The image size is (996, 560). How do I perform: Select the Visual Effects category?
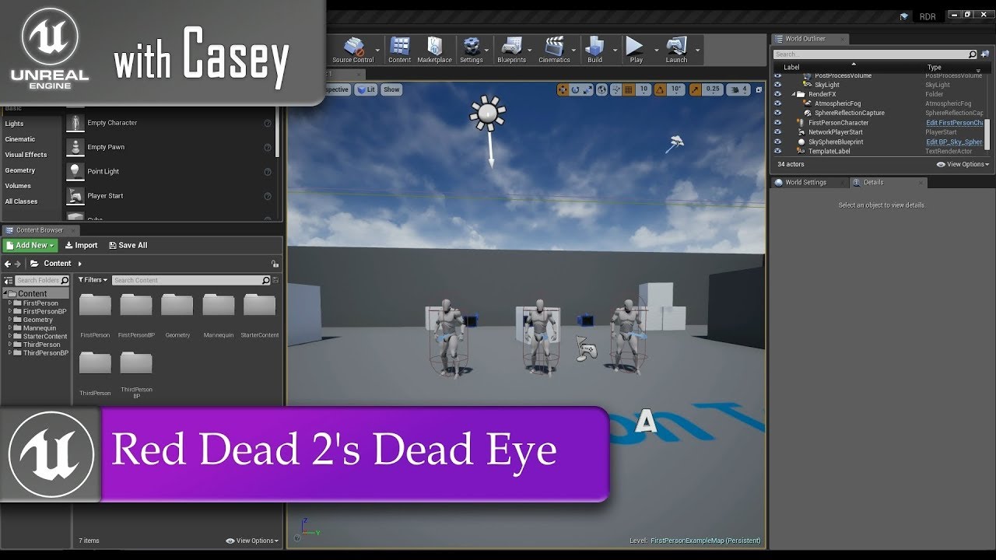(x=26, y=155)
